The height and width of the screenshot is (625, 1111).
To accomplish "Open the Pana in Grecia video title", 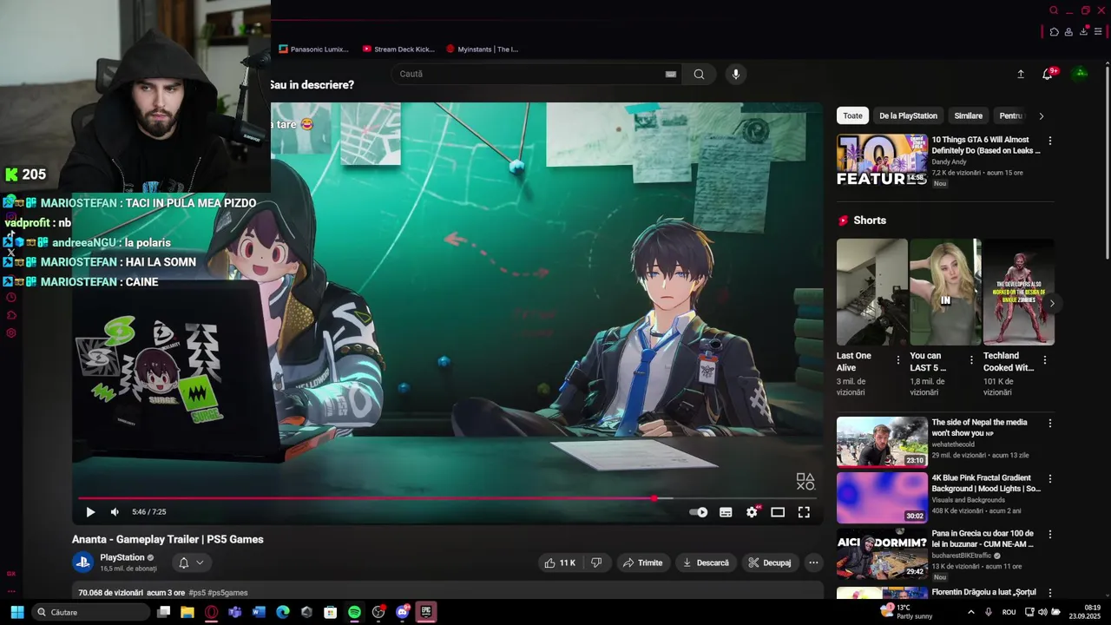I will (983, 538).
